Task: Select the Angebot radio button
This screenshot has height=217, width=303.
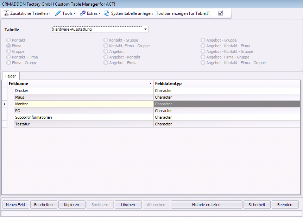Action: 106,51
